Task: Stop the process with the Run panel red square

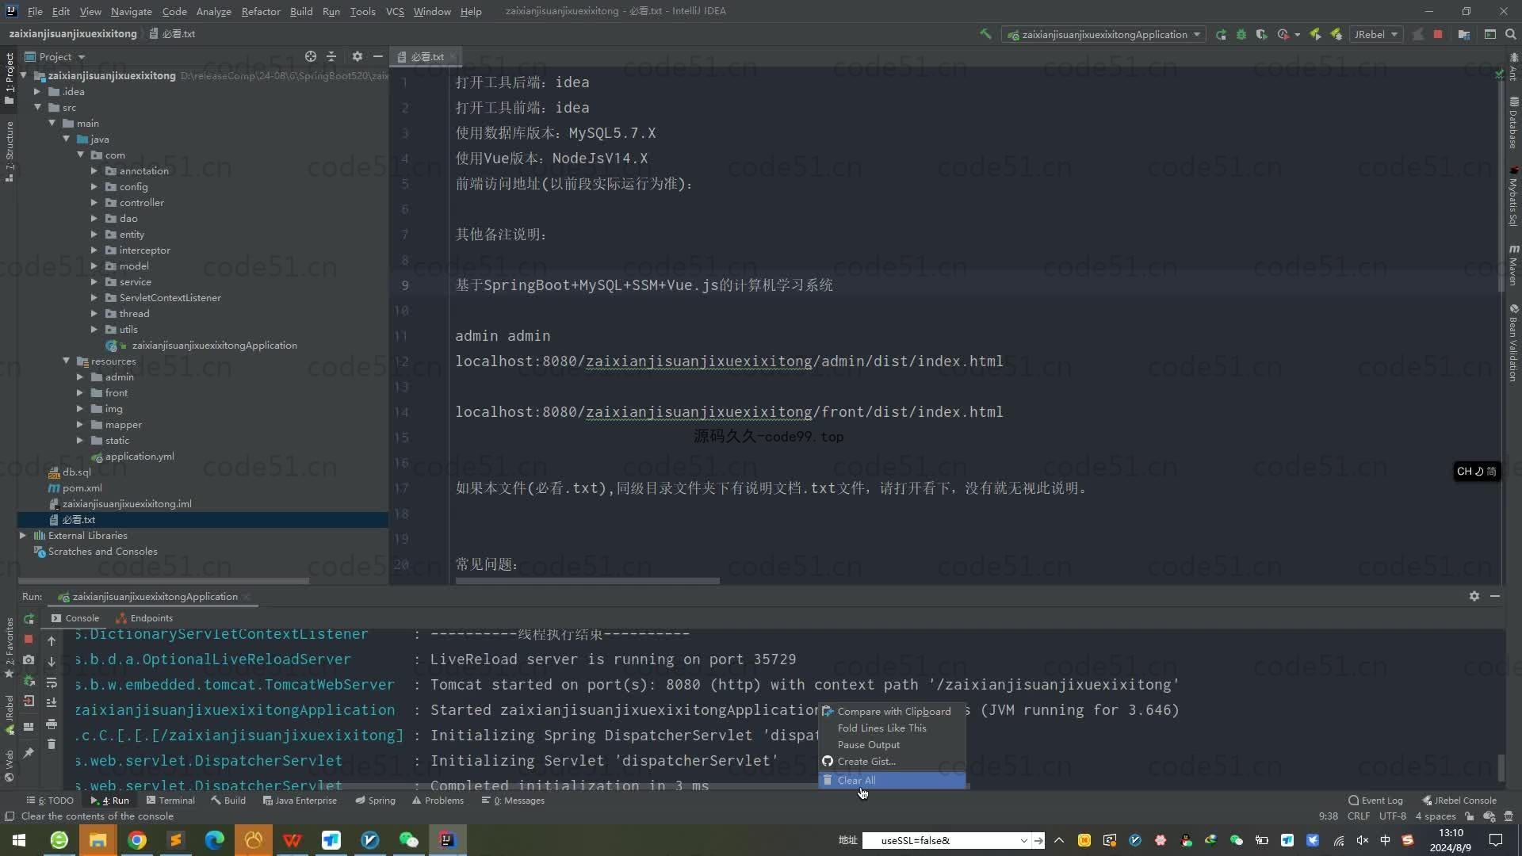Action: (29, 639)
